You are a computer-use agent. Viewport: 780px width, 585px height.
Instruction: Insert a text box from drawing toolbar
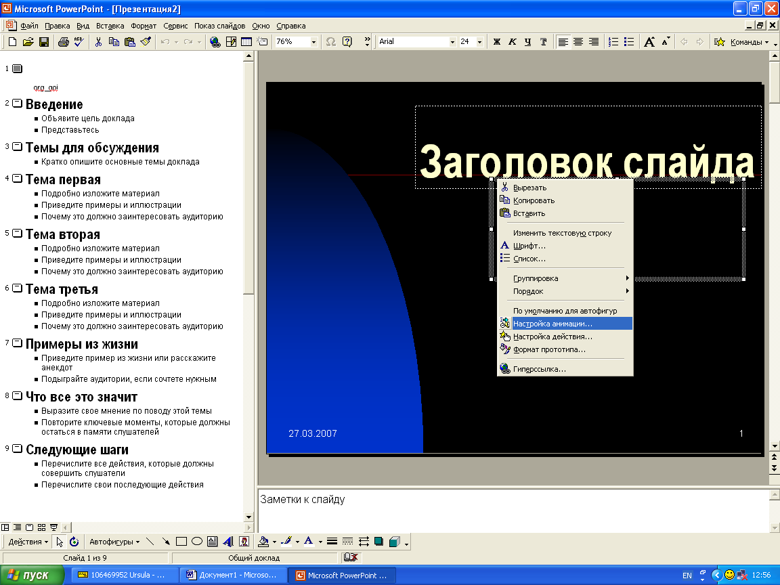point(213,542)
